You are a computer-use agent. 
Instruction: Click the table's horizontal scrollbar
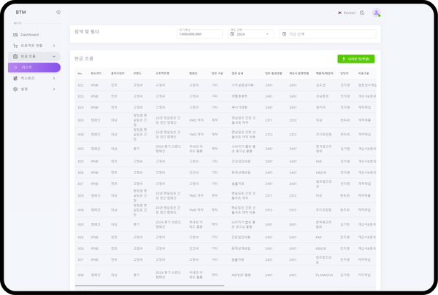pos(150,286)
